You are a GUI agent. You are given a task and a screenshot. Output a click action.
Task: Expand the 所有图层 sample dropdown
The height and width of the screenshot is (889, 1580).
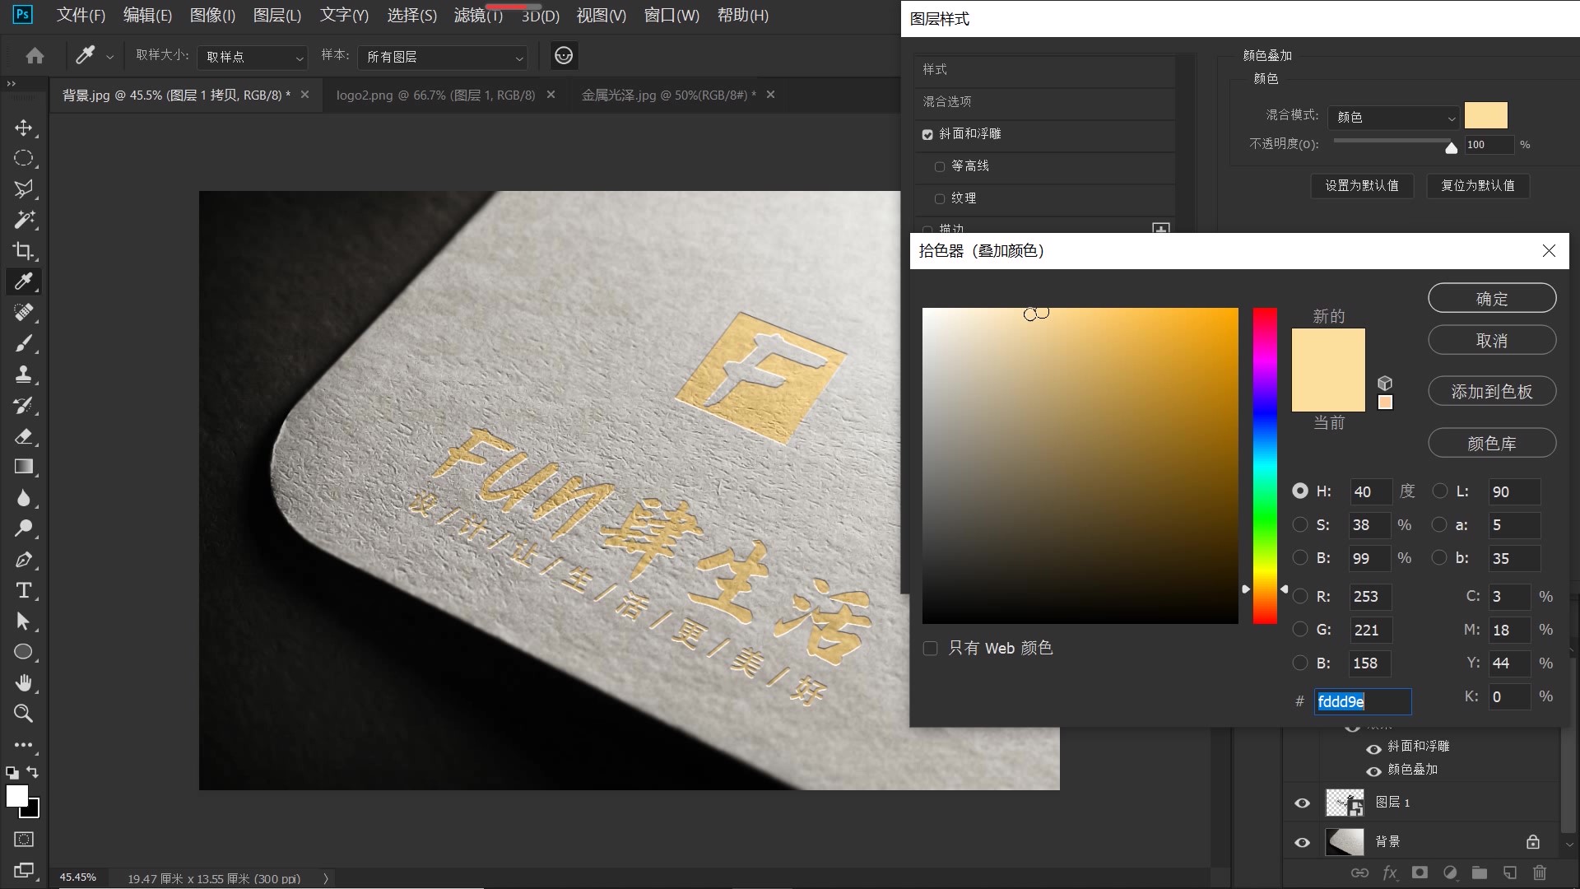[443, 58]
